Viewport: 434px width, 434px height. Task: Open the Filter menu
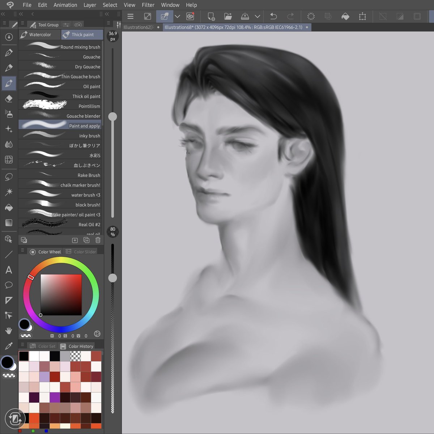(148, 5)
